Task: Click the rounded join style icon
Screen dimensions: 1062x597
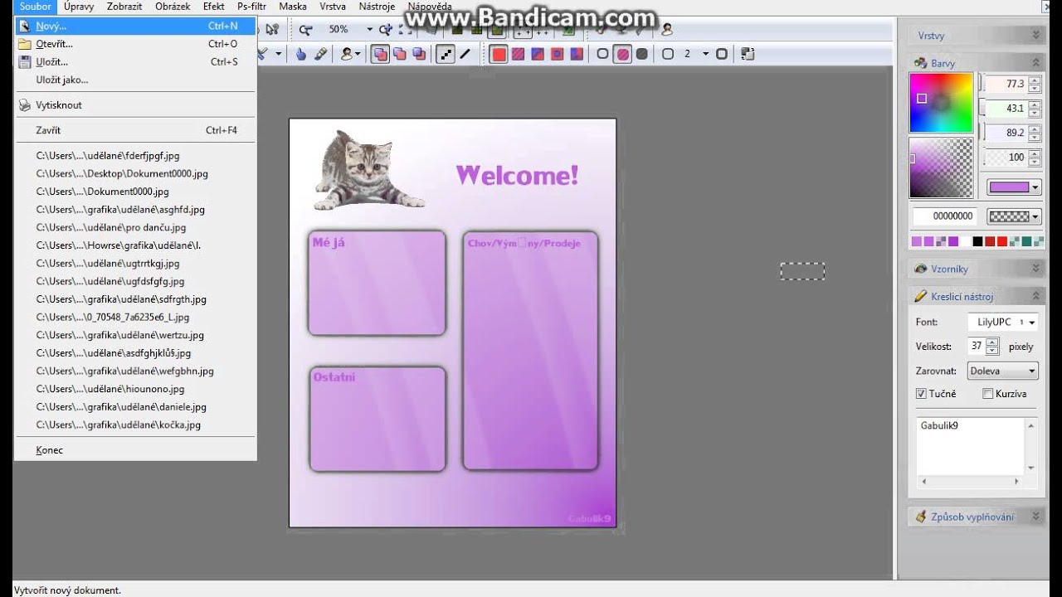Action: point(722,54)
